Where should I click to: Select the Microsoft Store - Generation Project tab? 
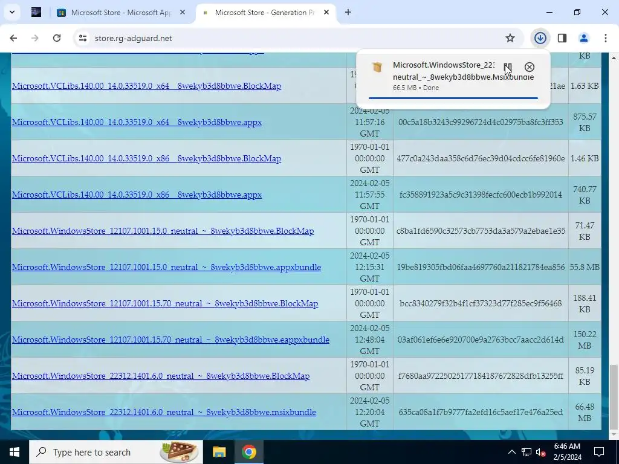click(x=265, y=12)
